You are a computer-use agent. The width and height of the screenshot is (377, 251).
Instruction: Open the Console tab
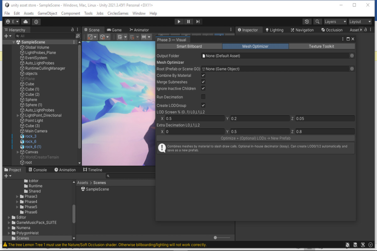37,170
